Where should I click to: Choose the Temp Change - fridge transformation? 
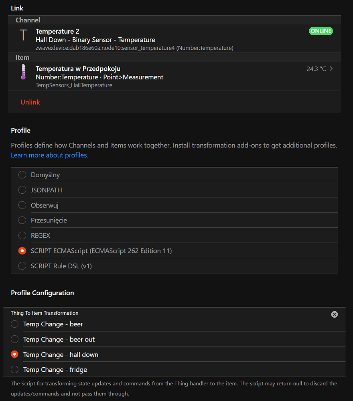tap(14, 369)
